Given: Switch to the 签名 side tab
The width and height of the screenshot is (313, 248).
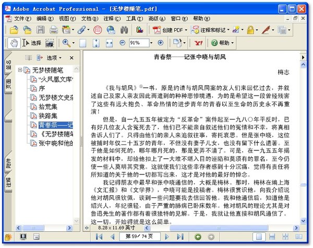Looking at the screenshot, I should point(9,65).
